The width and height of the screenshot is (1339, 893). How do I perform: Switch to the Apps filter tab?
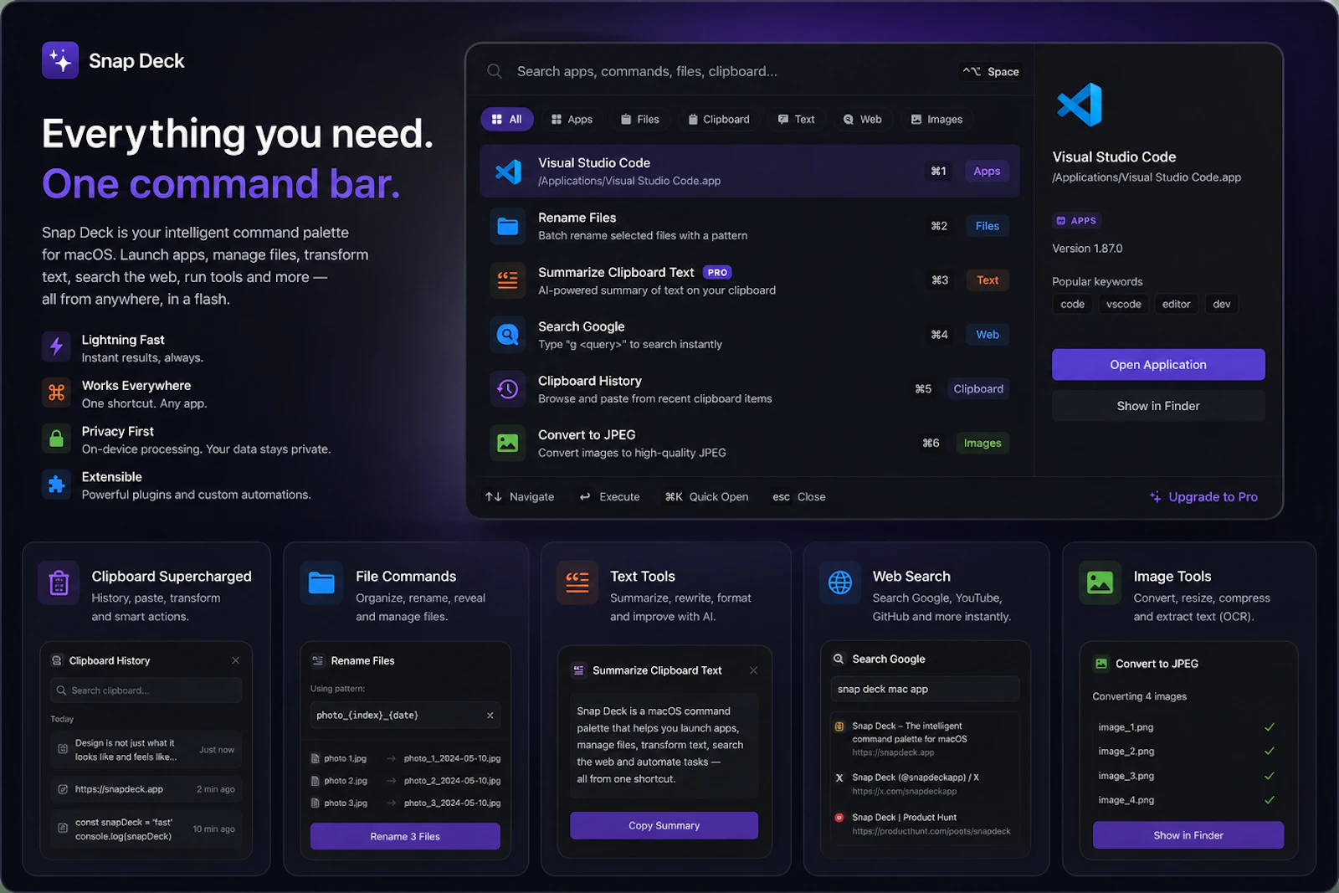pos(572,119)
